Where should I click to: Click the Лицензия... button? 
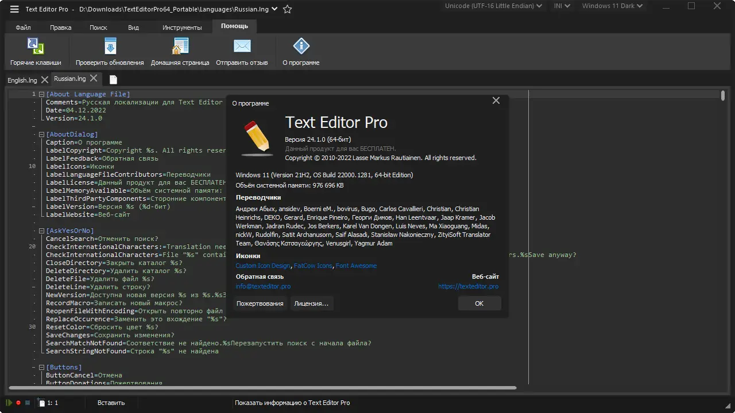click(311, 303)
